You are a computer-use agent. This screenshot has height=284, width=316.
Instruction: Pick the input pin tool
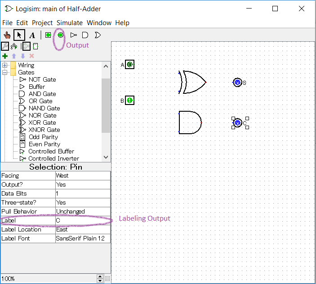[48, 35]
